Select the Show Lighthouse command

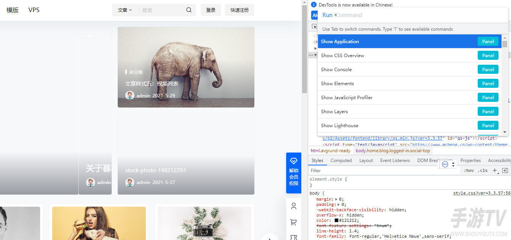tap(410, 126)
